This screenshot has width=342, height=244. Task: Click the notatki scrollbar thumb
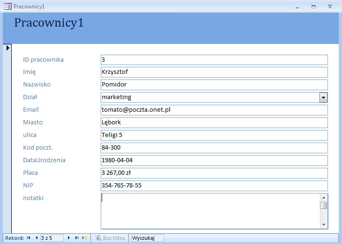tap(324, 206)
